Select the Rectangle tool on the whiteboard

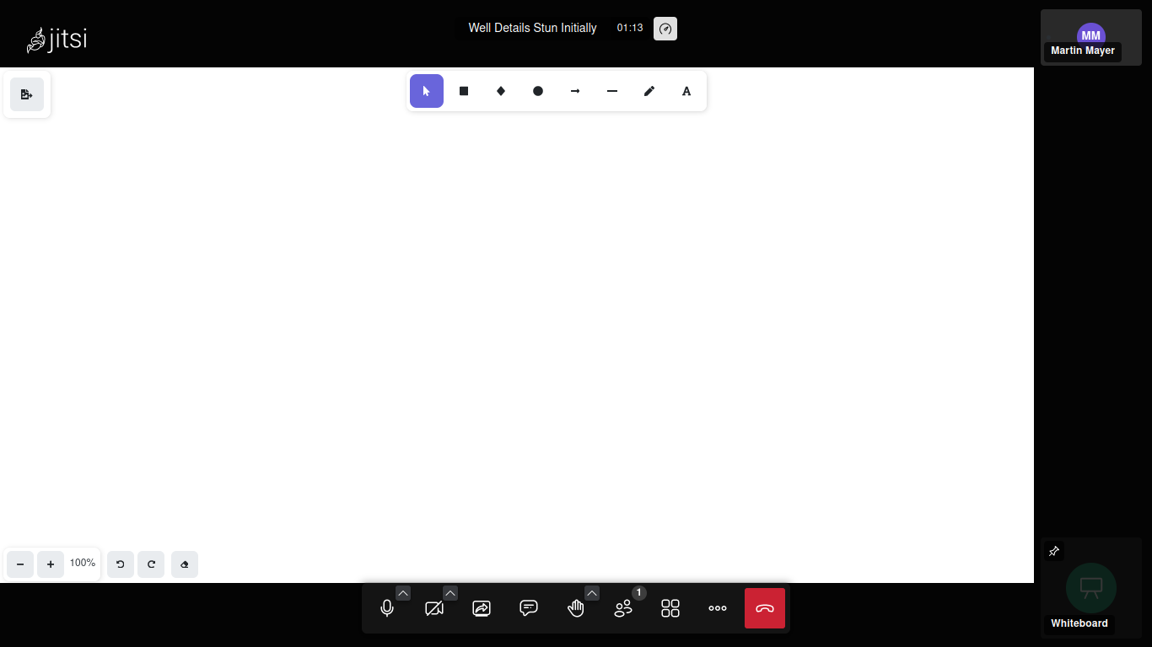463,90
